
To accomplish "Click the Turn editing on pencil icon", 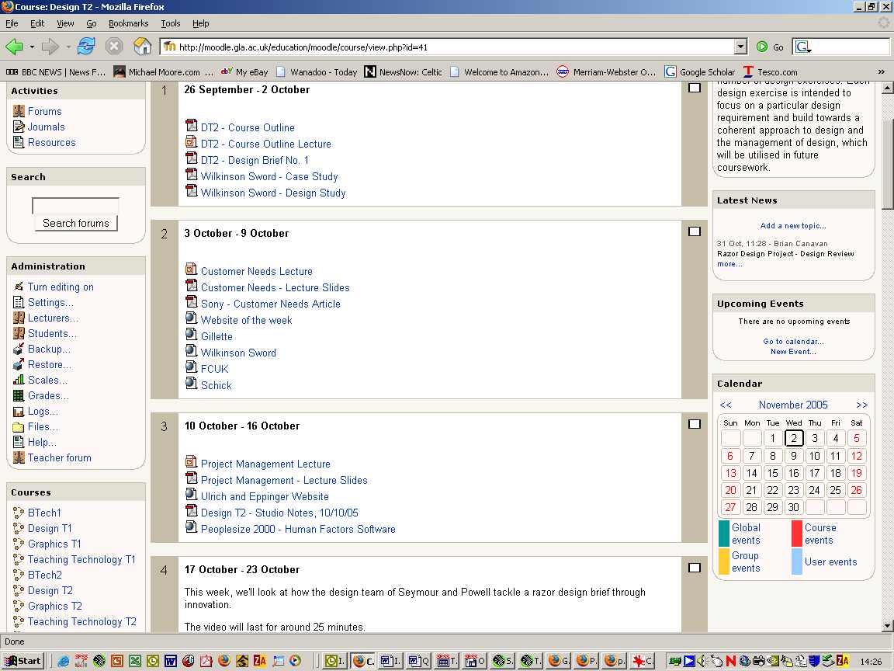I will pos(19,287).
